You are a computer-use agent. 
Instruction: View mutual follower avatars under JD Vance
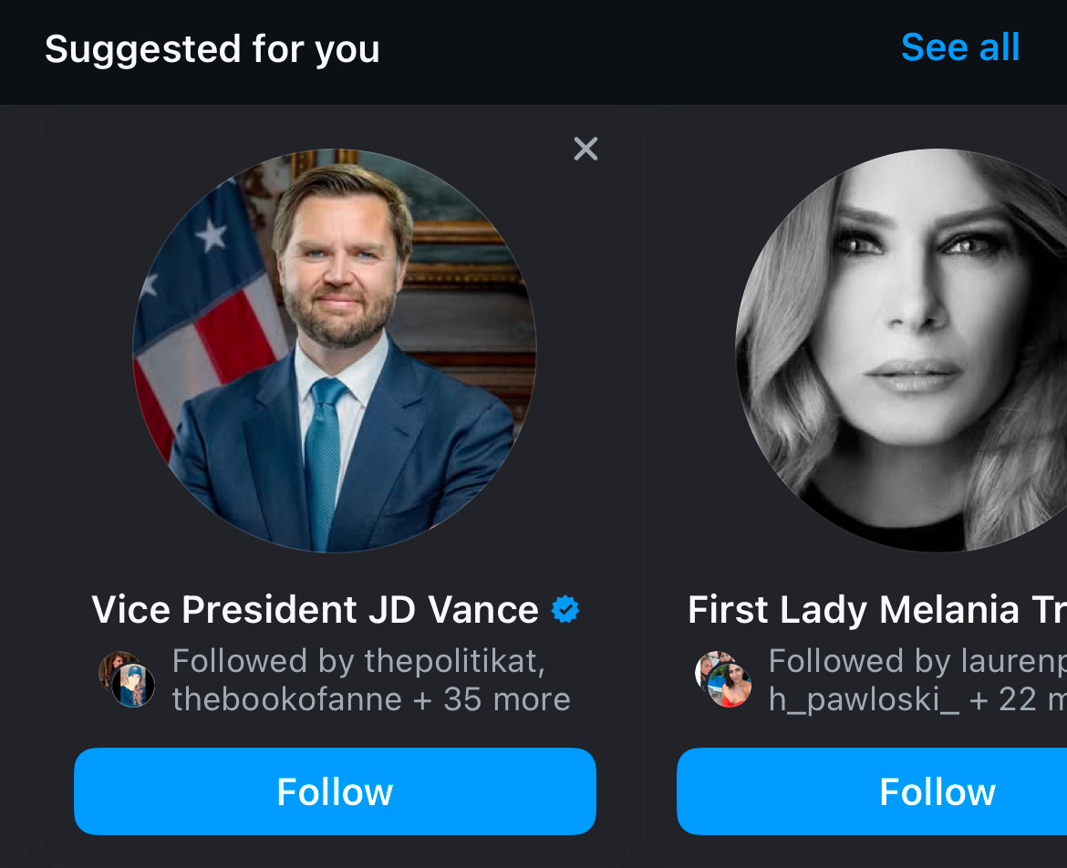tap(127, 679)
